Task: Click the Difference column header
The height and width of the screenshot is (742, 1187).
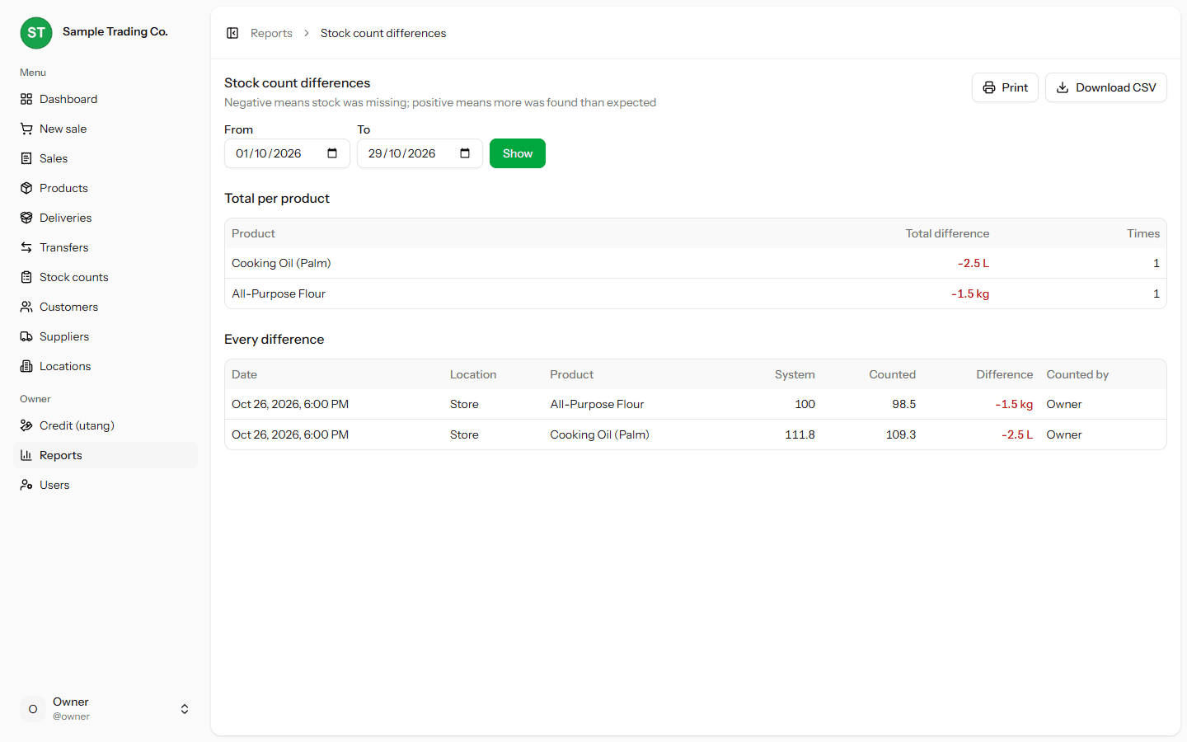Action: [x=1004, y=374]
